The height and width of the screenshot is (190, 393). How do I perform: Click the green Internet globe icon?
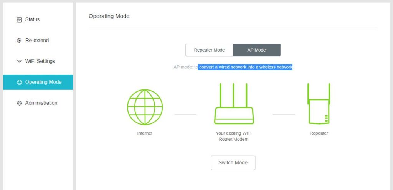point(145,107)
